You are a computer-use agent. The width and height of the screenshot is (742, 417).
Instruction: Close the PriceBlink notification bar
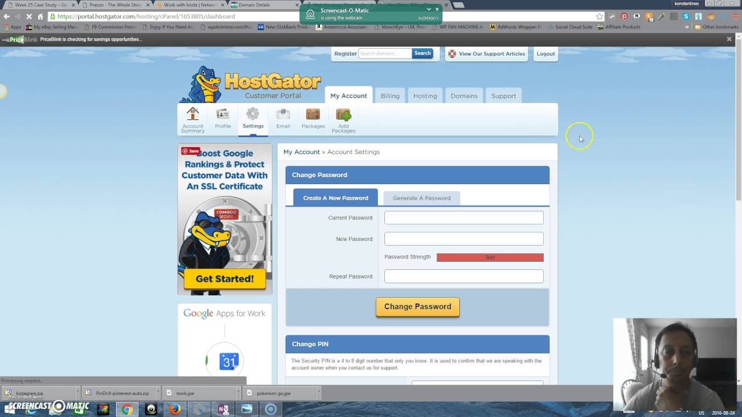pos(729,39)
